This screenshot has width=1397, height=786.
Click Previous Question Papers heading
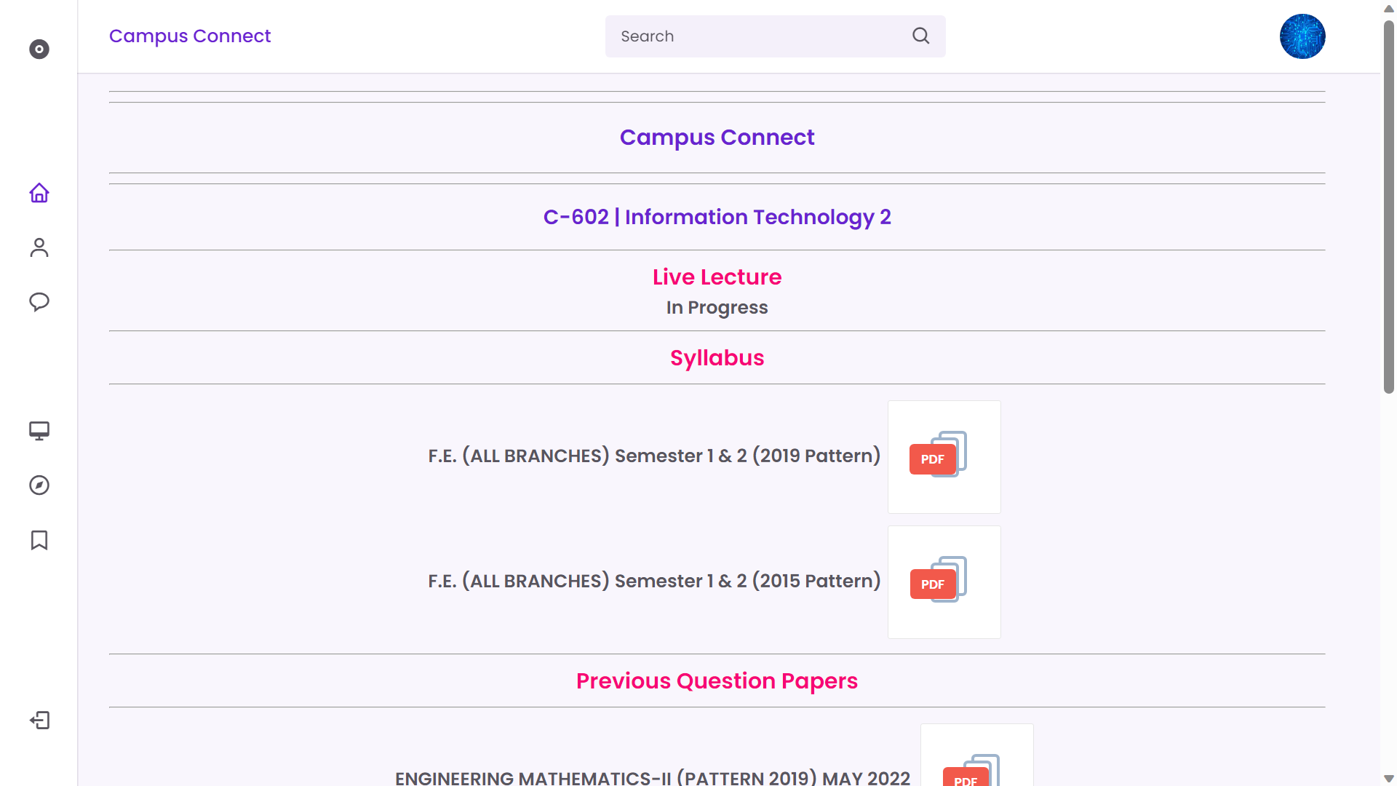click(x=717, y=681)
